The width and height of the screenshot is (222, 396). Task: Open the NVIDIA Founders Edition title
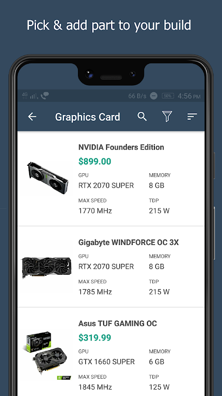click(121, 147)
